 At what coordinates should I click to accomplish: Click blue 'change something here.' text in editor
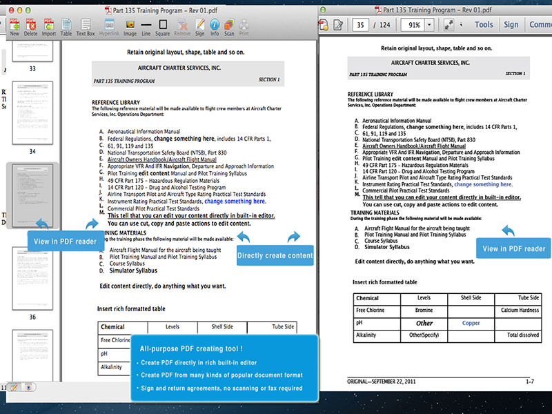(235, 201)
